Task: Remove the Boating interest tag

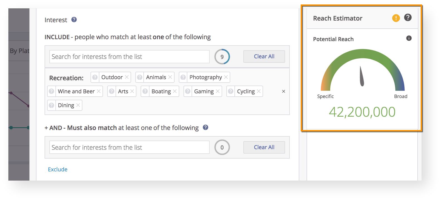Action: point(175,91)
